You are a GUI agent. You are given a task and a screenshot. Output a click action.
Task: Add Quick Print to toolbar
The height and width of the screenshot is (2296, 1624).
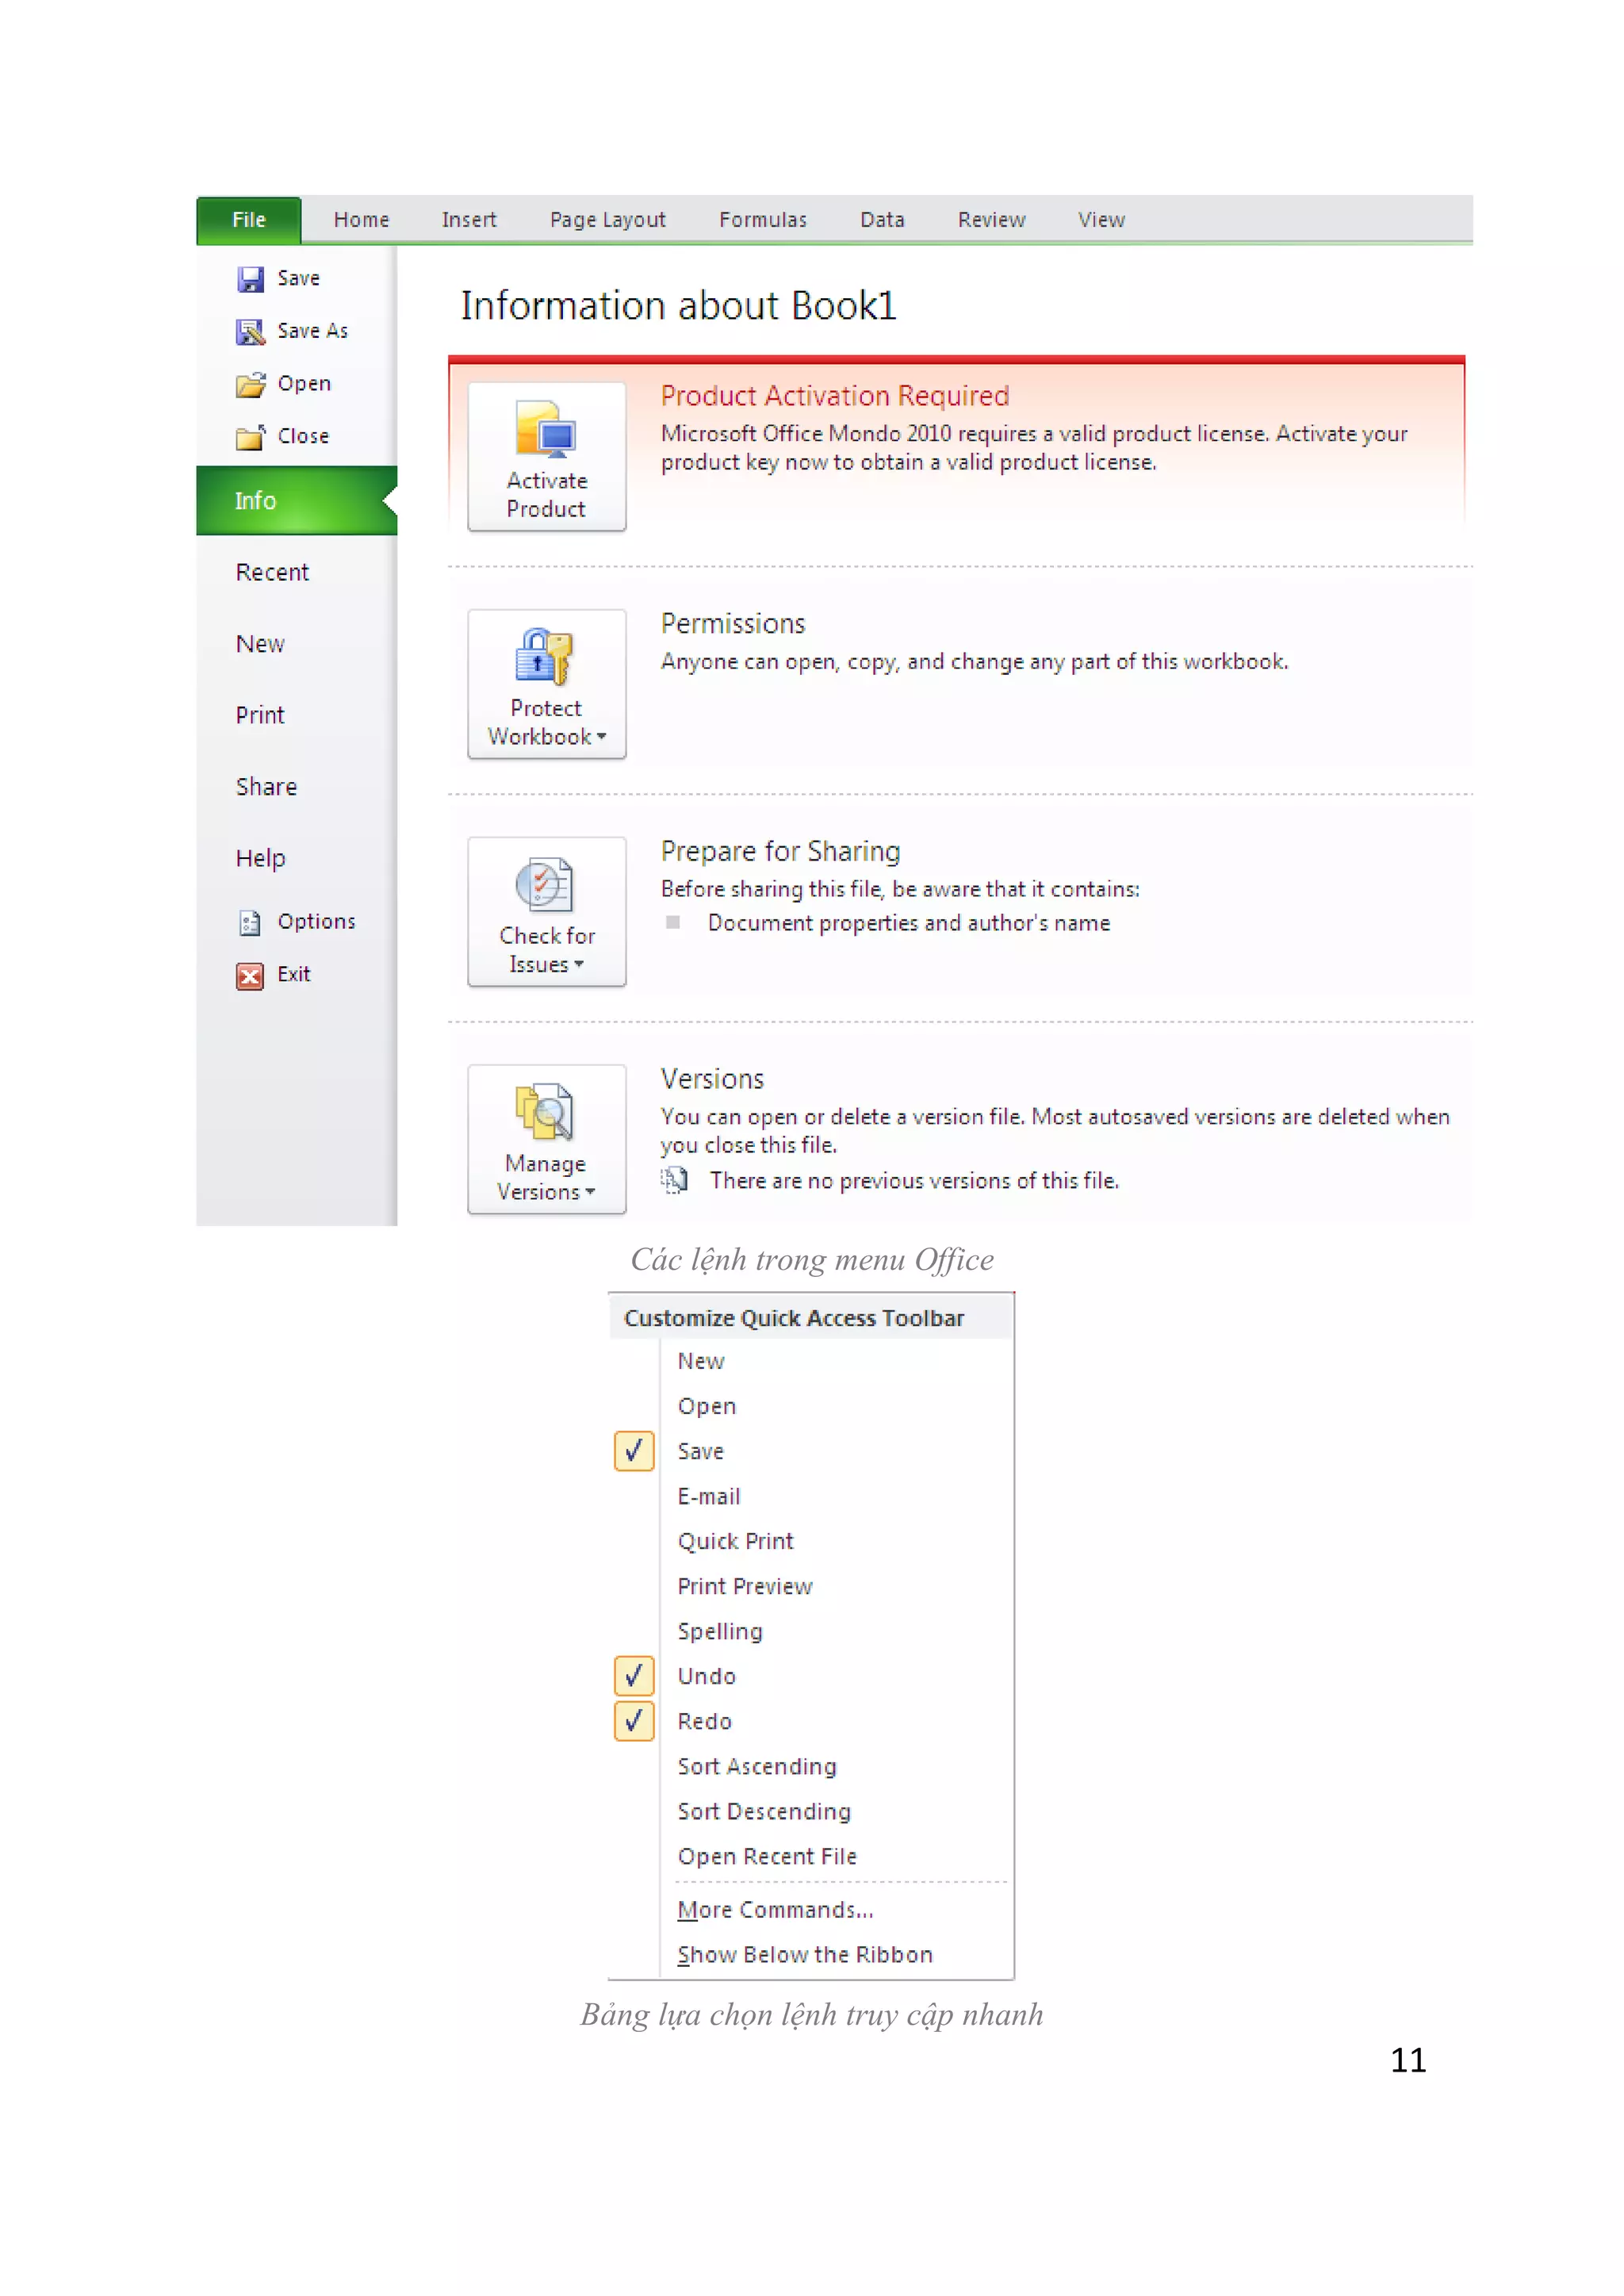coord(735,1541)
